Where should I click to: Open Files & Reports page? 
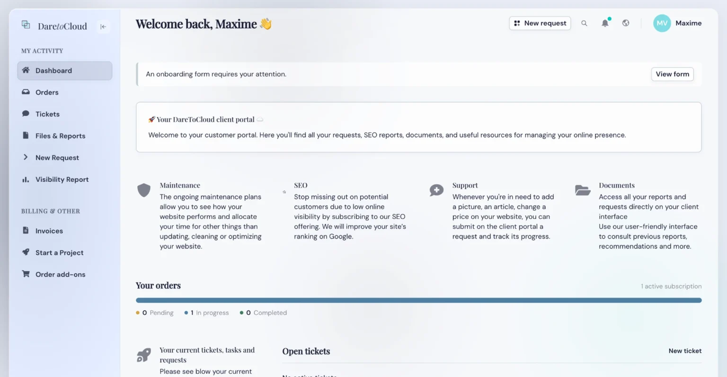point(65,136)
